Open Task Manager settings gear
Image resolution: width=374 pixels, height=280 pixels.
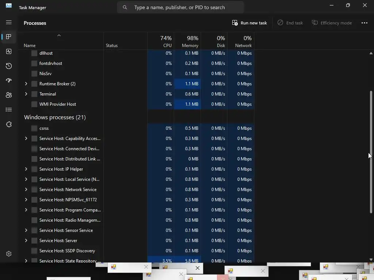pos(9,254)
